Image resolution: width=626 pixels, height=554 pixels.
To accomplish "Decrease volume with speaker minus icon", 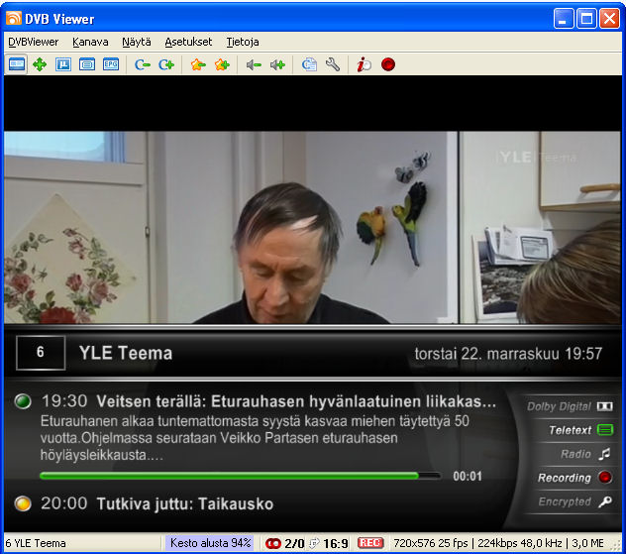I will point(254,64).
